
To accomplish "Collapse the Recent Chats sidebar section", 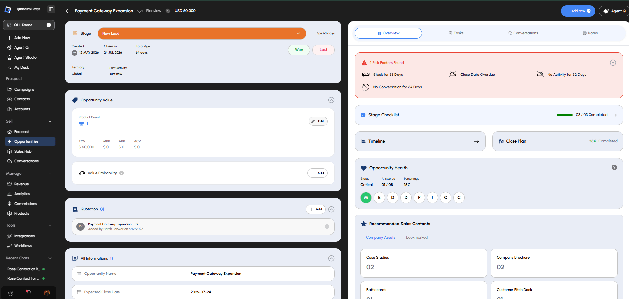I will [50, 258].
